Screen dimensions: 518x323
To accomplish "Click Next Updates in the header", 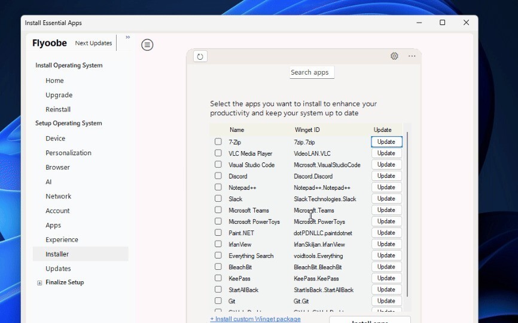I will tap(93, 44).
